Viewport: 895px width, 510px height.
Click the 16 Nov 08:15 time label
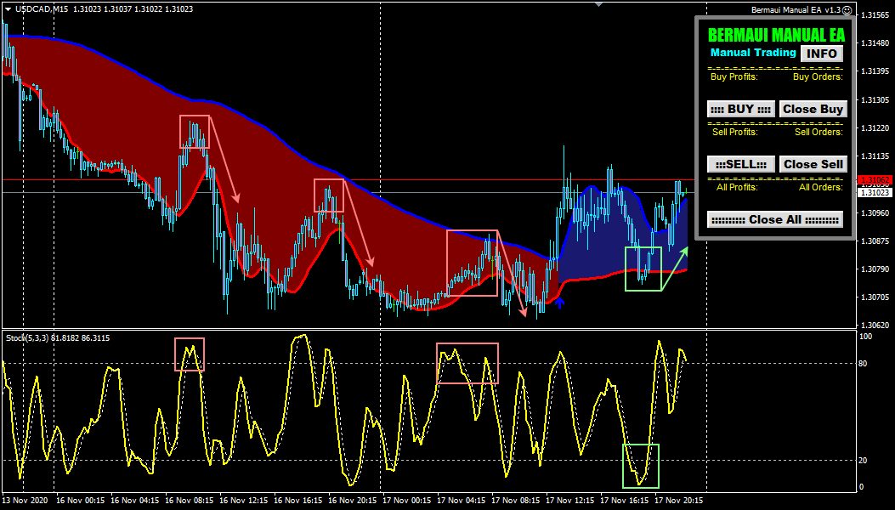point(189,501)
